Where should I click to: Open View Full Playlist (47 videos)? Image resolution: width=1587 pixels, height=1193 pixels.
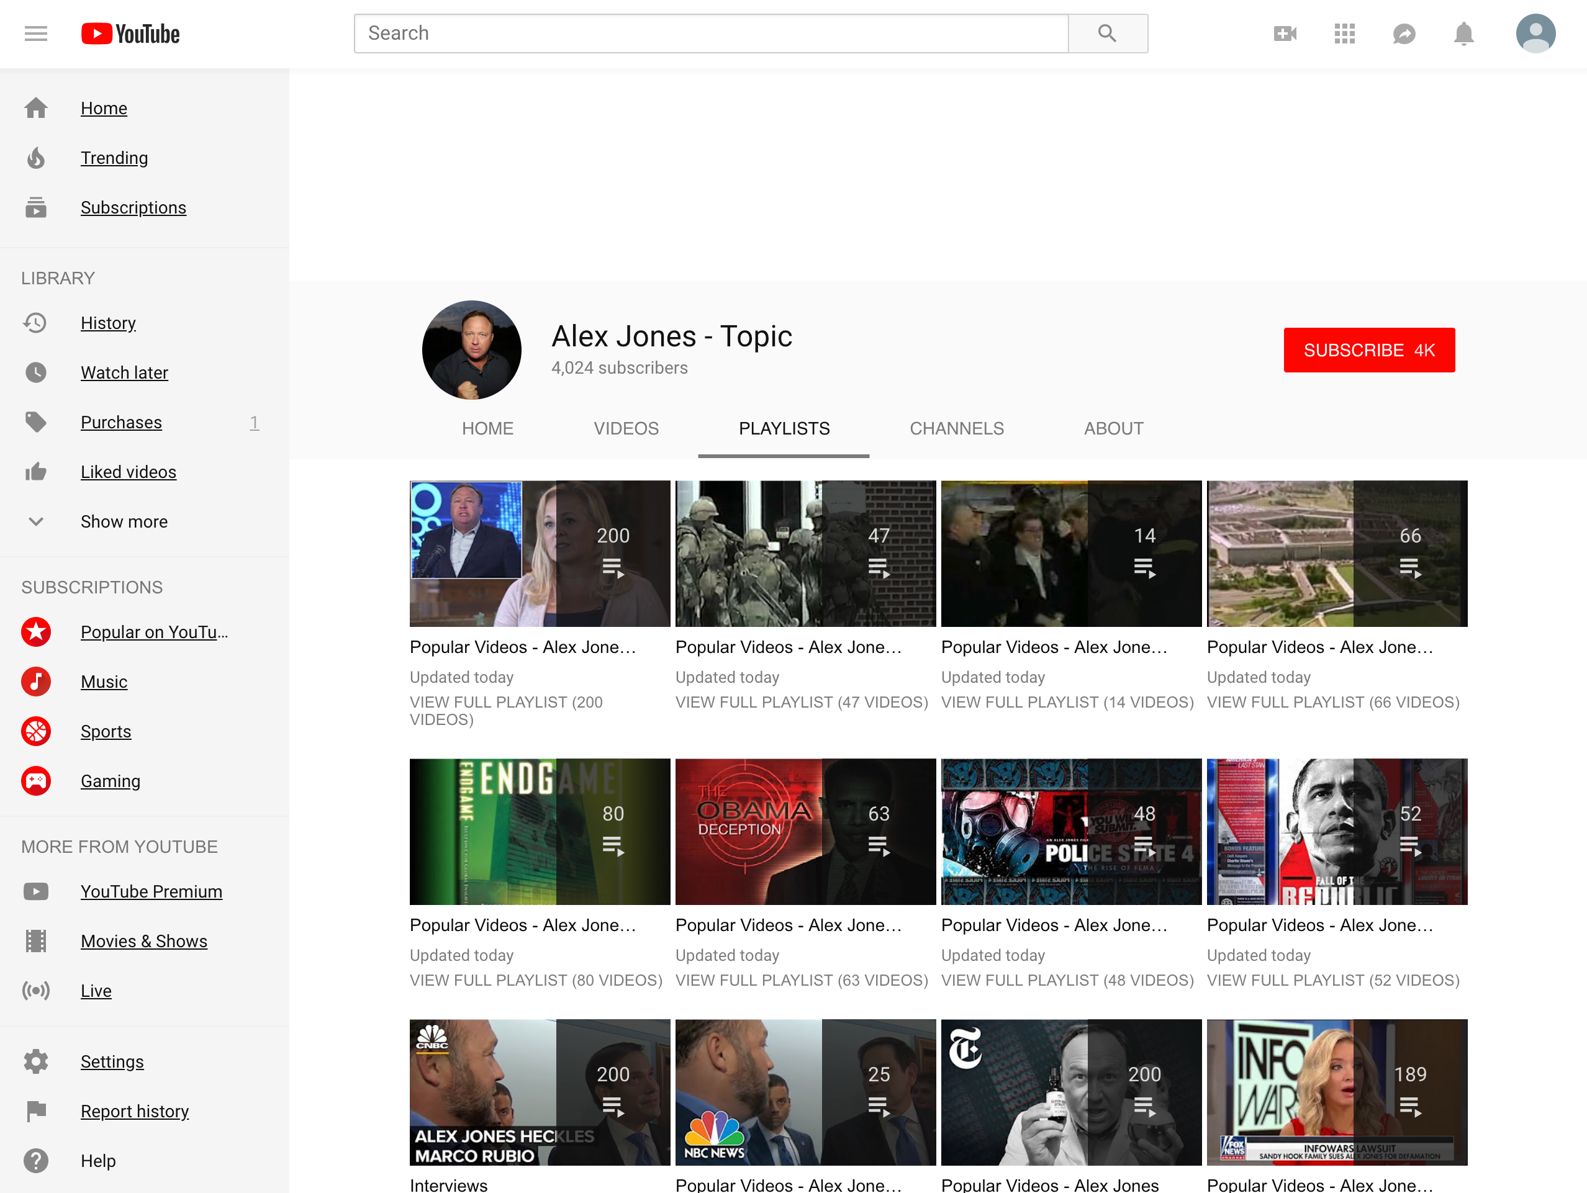pyautogui.click(x=802, y=702)
